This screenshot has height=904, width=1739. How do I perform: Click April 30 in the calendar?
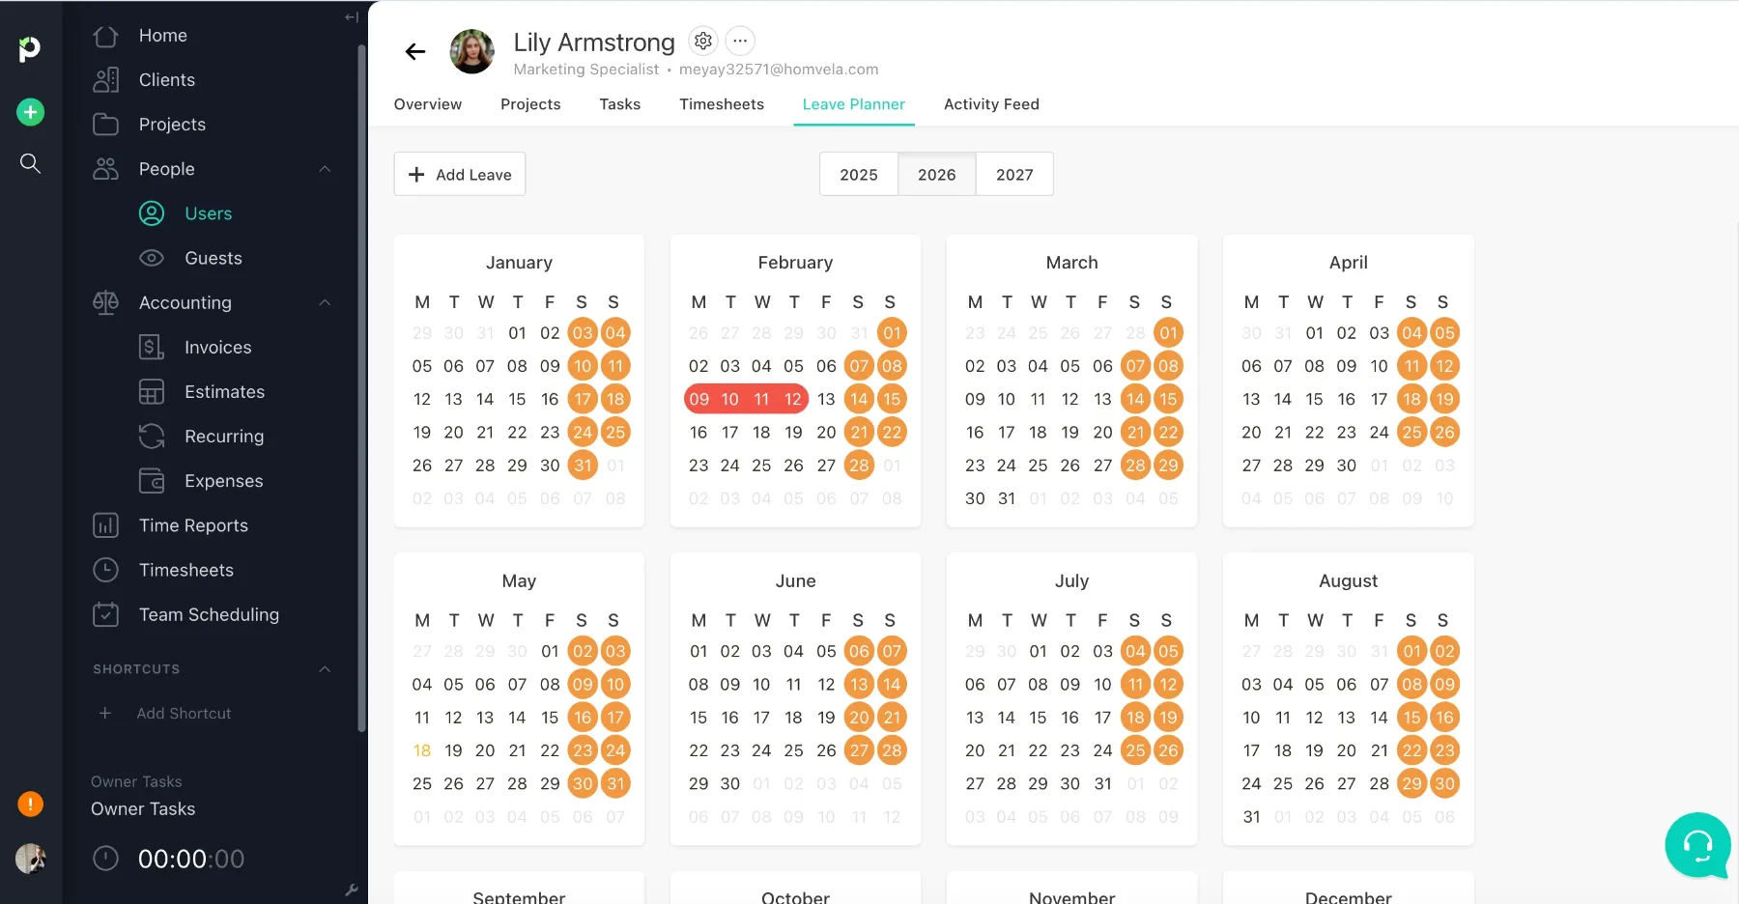pyautogui.click(x=1347, y=466)
